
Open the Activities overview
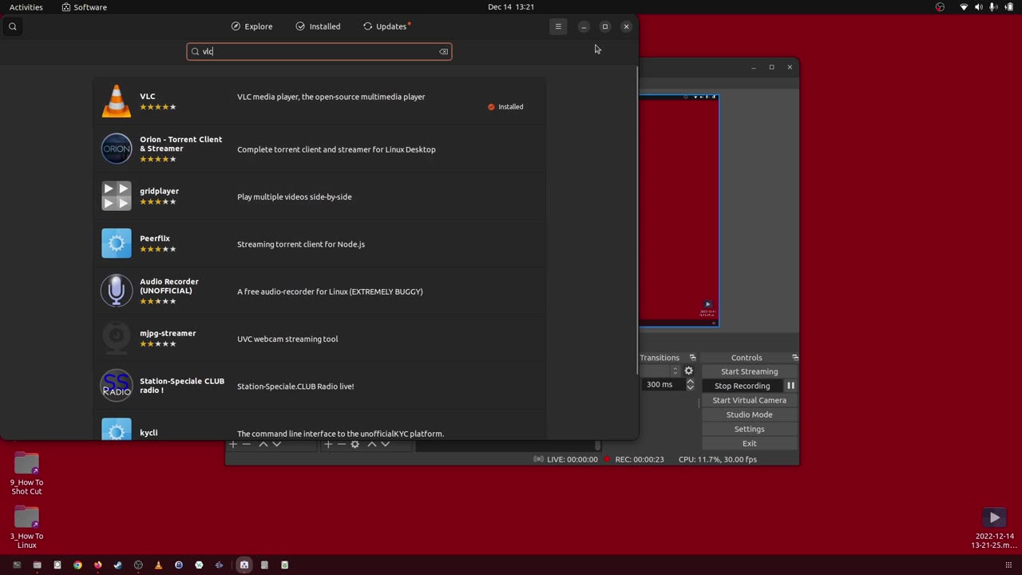[x=26, y=7]
